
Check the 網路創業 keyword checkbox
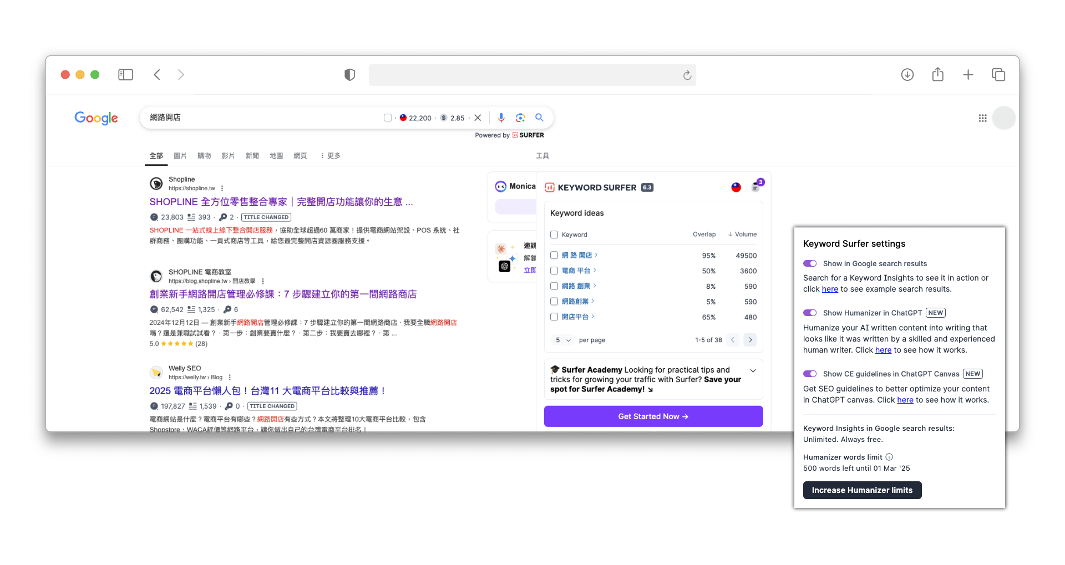[x=554, y=302]
